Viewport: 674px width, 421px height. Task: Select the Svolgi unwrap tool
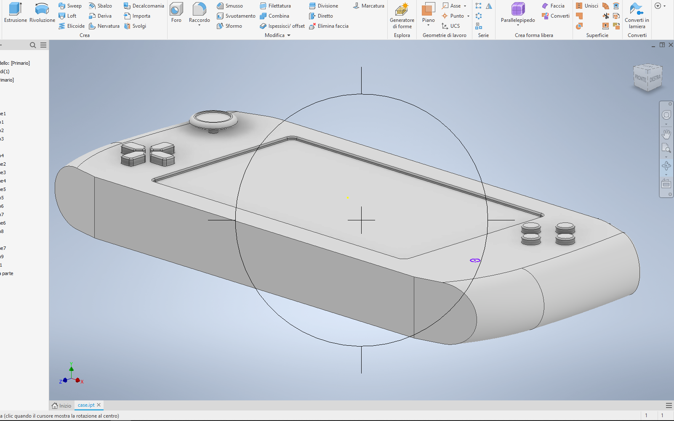[x=135, y=26]
